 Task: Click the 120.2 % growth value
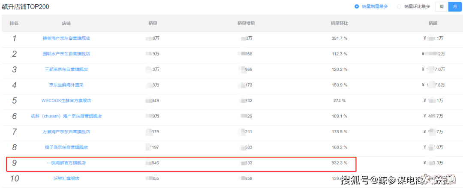click(x=340, y=70)
